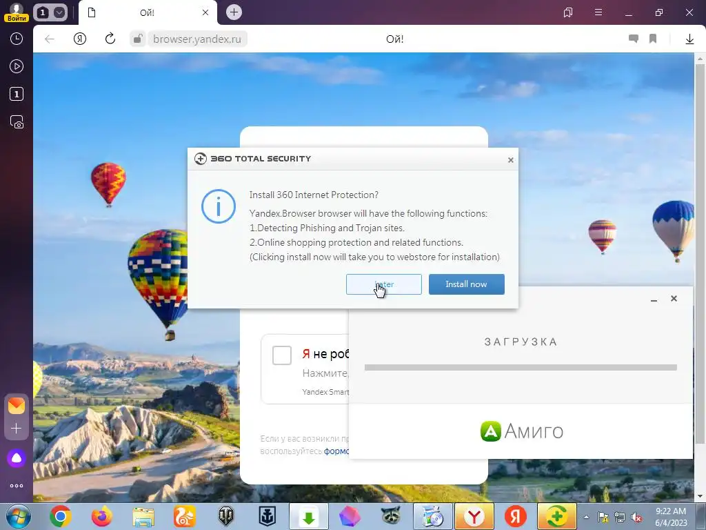Open History clock icon in the sidebar
706x530 pixels.
click(x=17, y=39)
